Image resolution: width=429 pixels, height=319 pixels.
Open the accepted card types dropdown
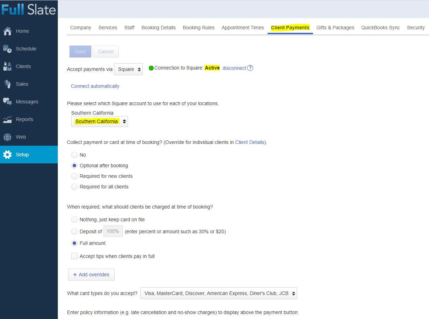pyautogui.click(x=219, y=293)
